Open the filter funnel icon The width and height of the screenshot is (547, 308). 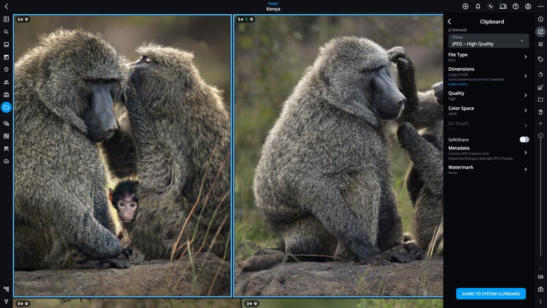coord(6,301)
